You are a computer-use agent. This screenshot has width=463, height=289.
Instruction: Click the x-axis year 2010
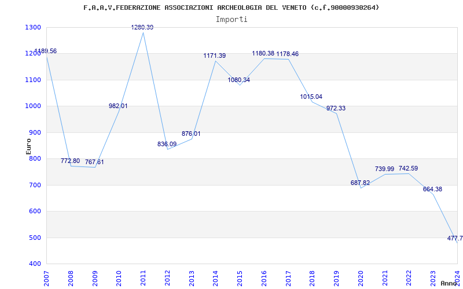119,279
